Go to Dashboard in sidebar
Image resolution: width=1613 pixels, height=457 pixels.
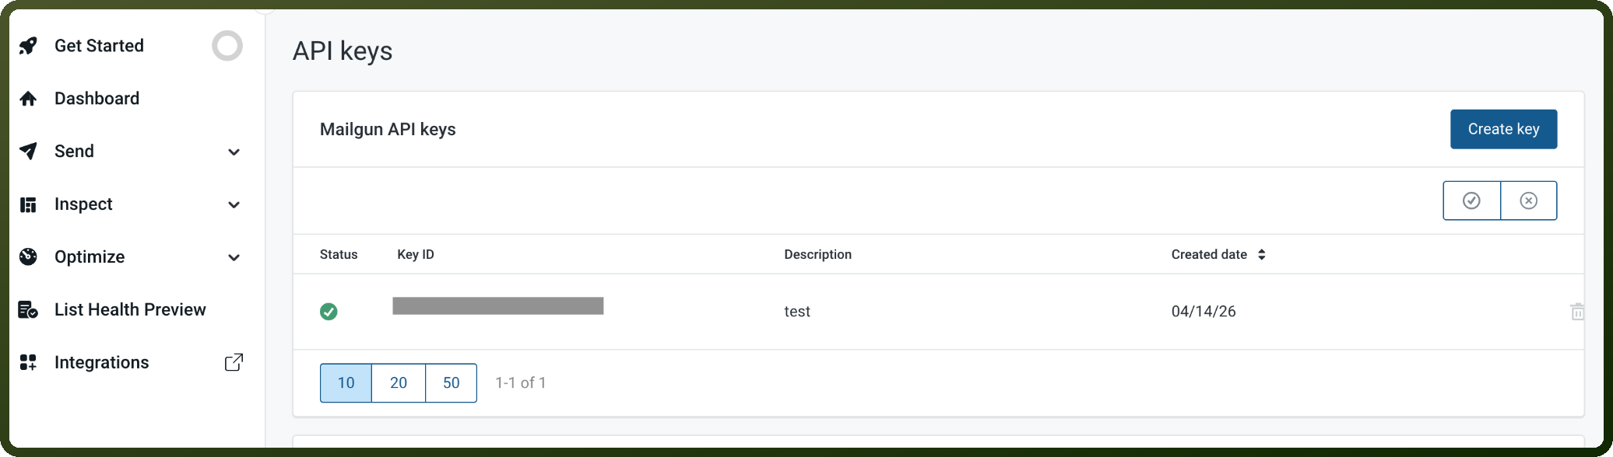tap(97, 99)
